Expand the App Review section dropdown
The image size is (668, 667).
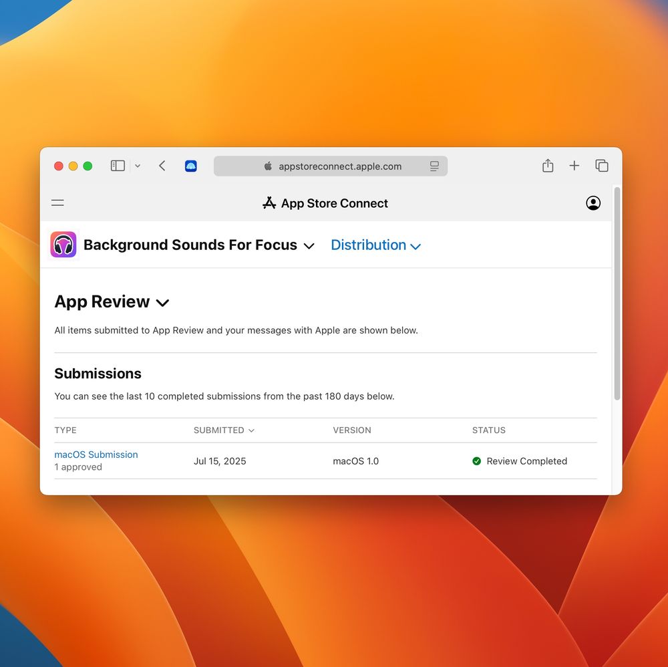[162, 303]
